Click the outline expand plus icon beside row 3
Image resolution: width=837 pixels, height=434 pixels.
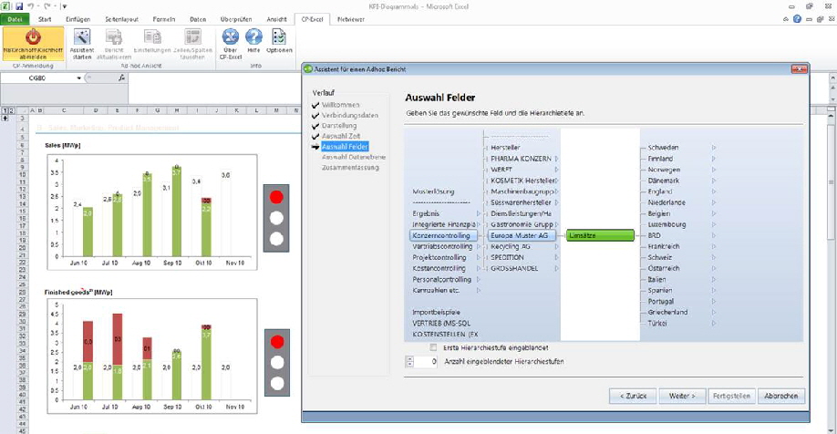point(5,118)
